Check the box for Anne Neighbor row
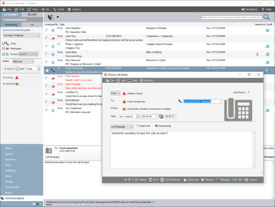This screenshot has height=207, width=275. click(47, 30)
